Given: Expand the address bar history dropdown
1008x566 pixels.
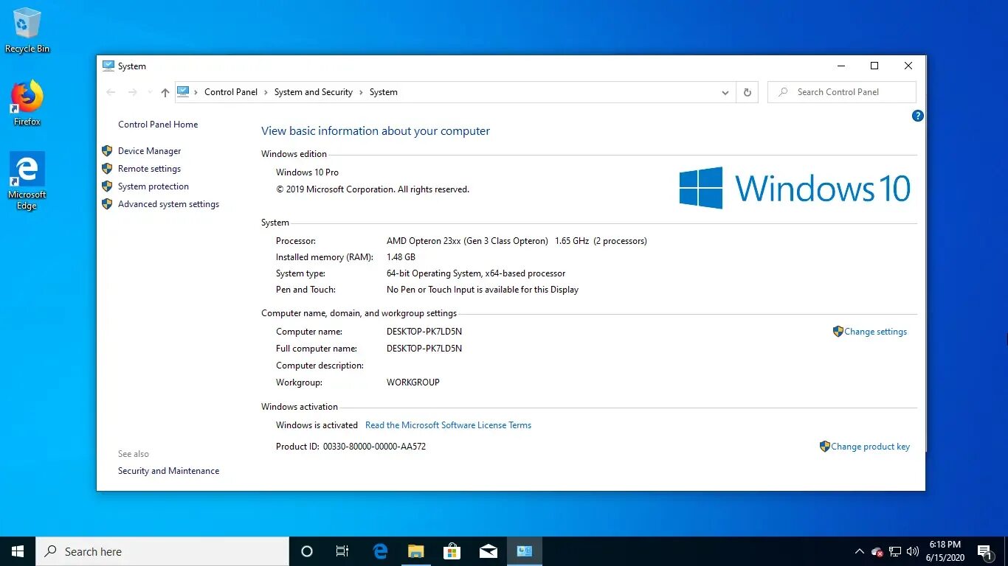Looking at the screenshot, I should pyautogui.click(x=725, y=92).
